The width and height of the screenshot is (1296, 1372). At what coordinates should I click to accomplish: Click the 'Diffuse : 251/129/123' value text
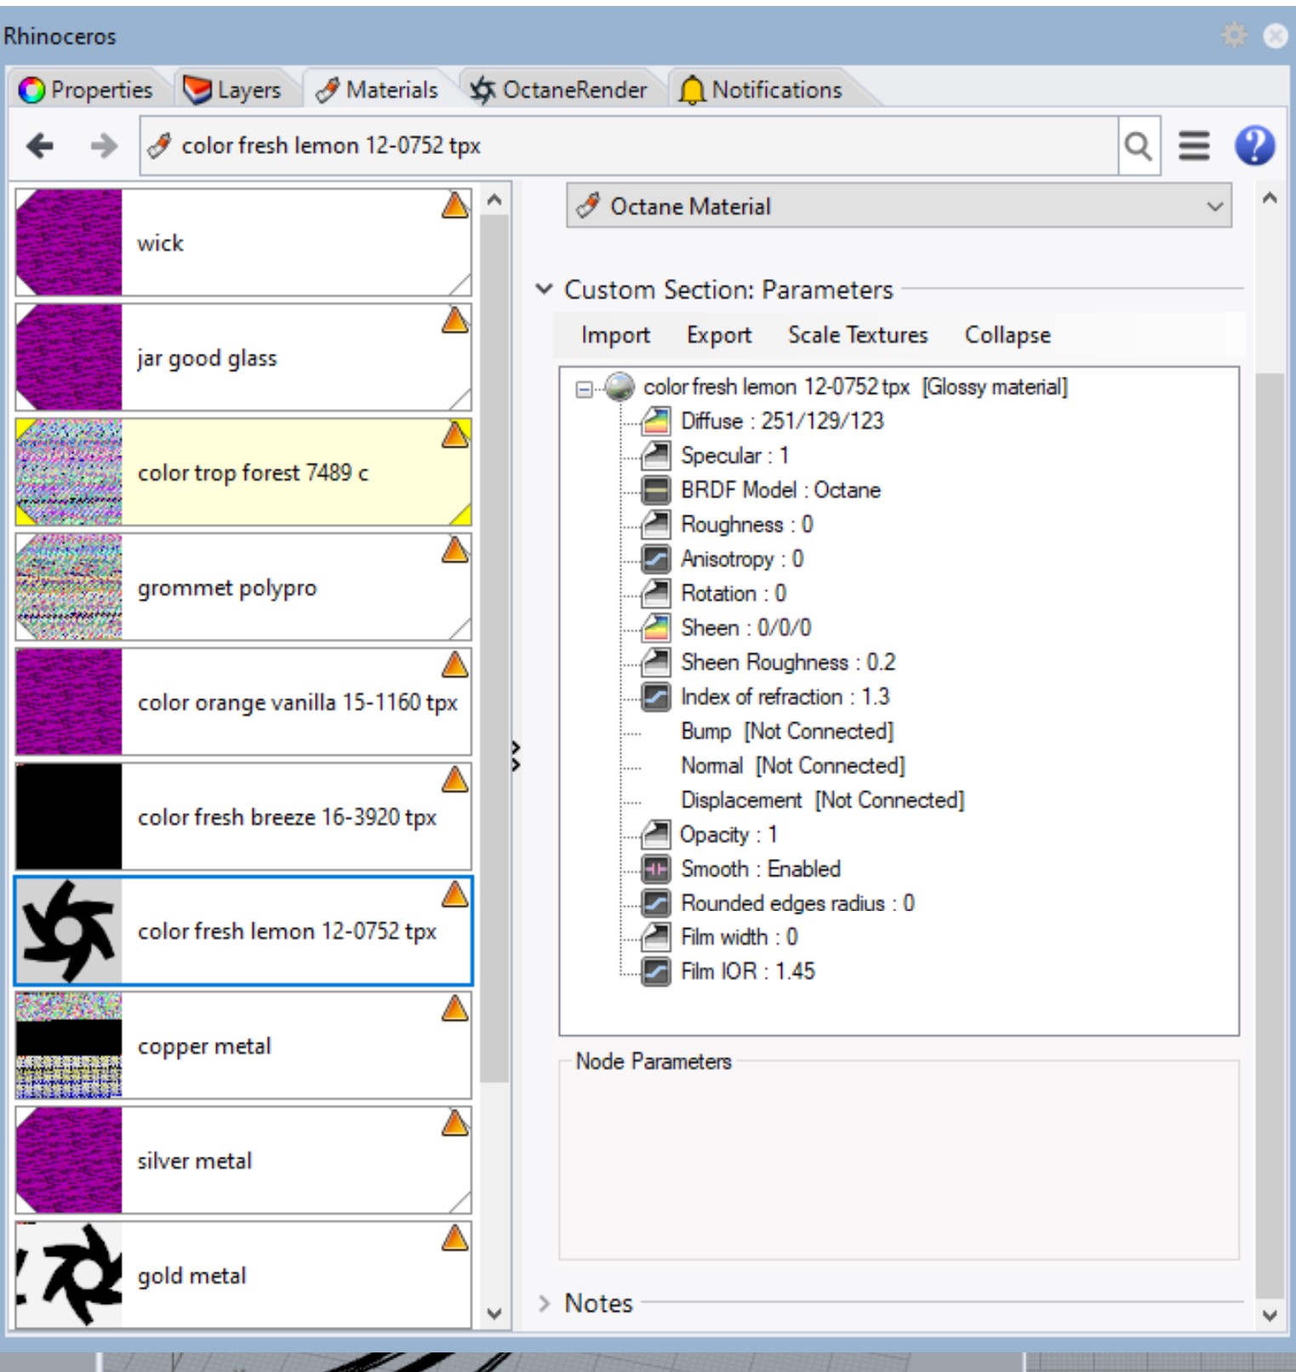(782, 421)
